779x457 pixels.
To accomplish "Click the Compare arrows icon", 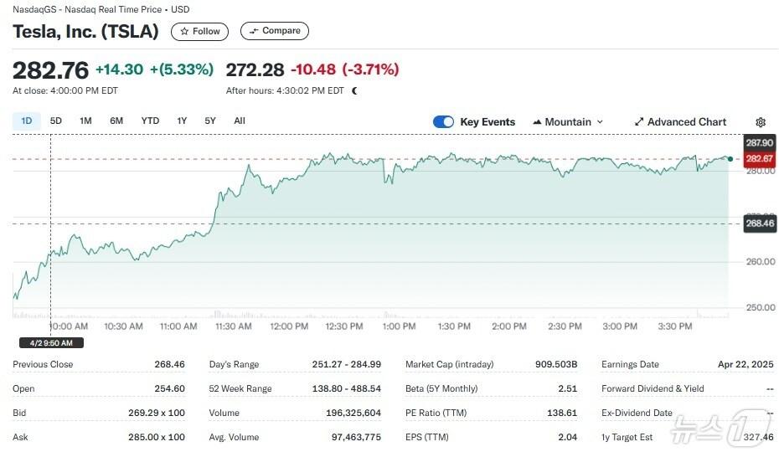I will tap(254, 31).
